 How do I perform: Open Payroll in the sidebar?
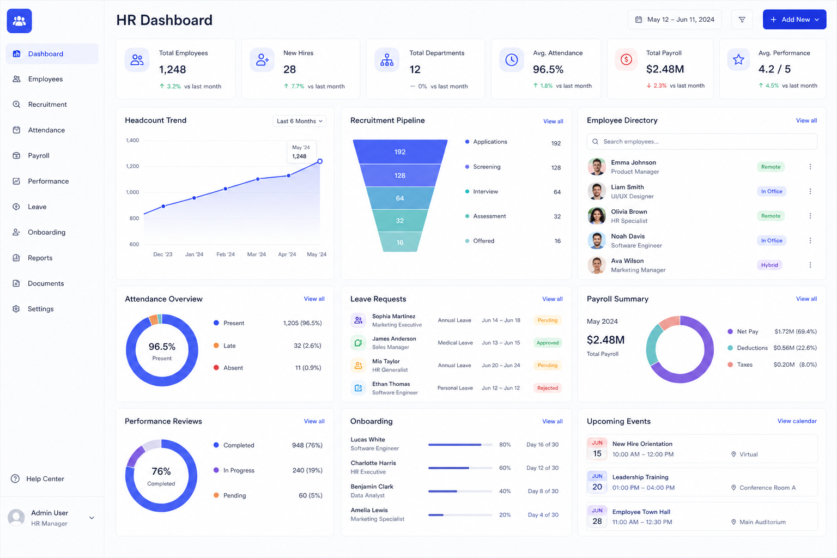pyautogui.click(x=52, y=156)
